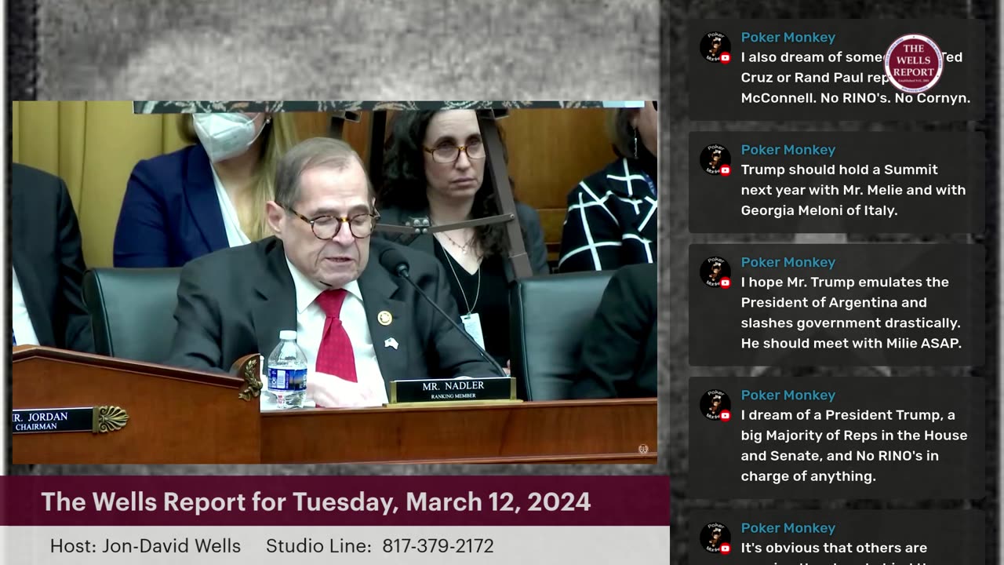Open Poker Monkey username above the 'Trump should hold a Summit' message
Viewport: 1004px width, 565px height.
pos(788,150)
